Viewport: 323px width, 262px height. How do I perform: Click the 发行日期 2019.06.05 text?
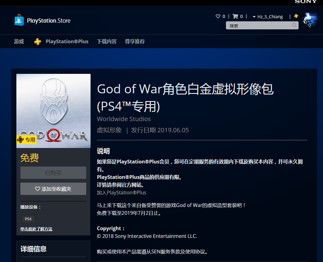click(x=160, y=130)
